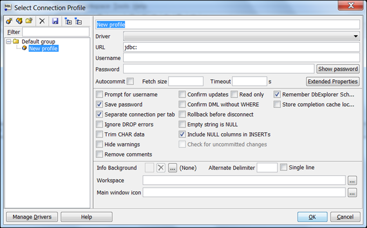Delete the selected profile using the X icon
This screenshot has width=367, height=228.
click(43, 21)
